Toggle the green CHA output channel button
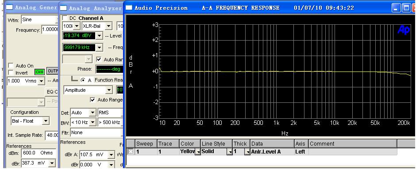 [39, 71]
